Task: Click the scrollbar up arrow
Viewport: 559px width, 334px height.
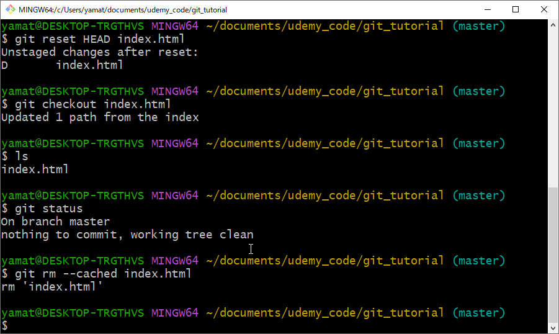Action: [553, 25]
